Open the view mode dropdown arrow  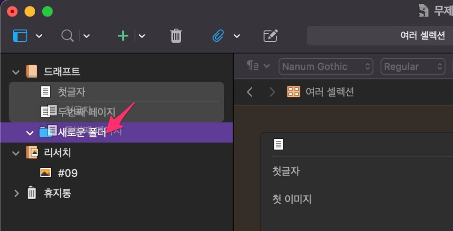pyautogui.click(x=39, y=36)
